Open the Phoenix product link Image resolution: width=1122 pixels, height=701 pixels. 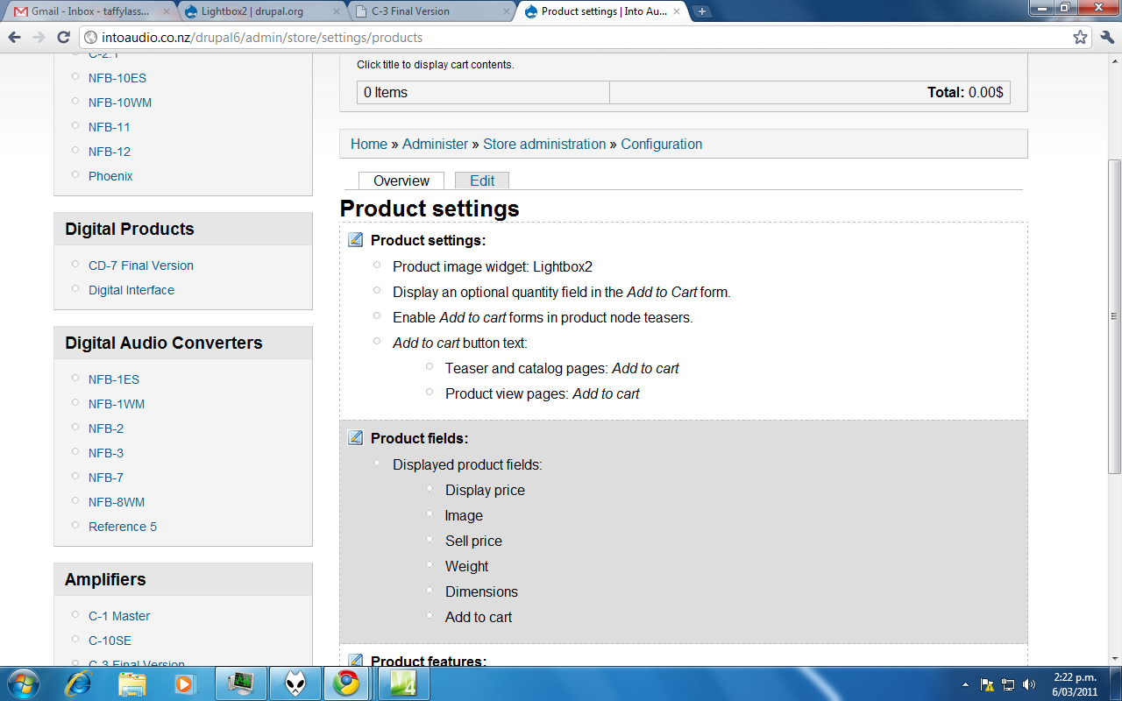coord(110,176)
